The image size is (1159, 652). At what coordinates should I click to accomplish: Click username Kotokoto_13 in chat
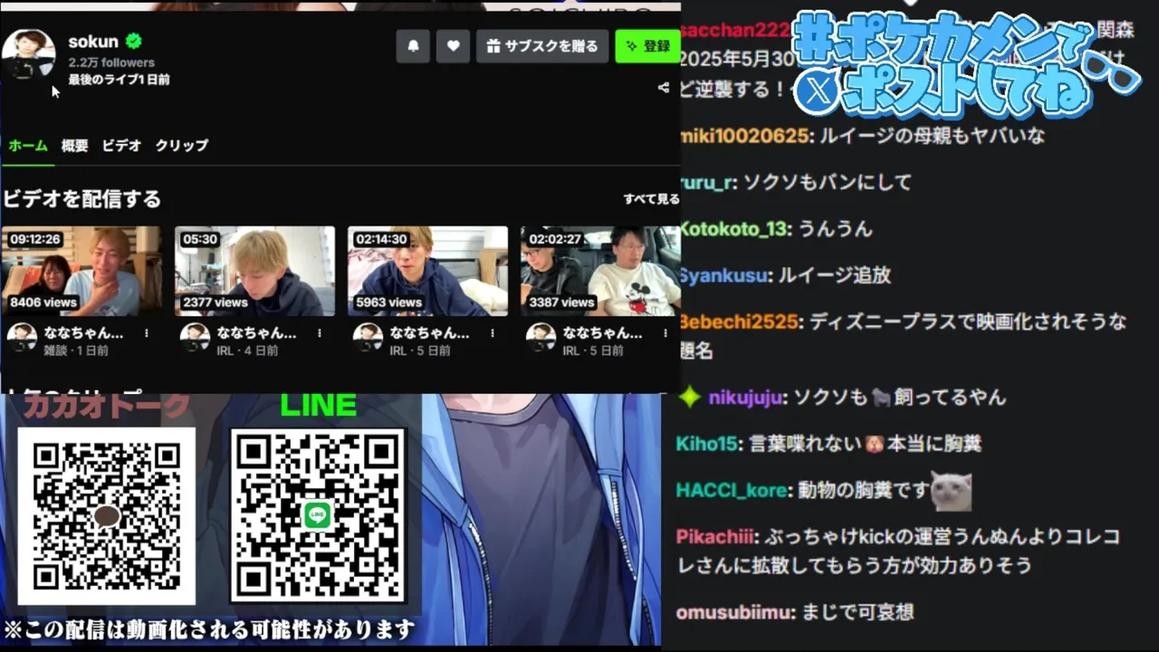coord(732,229)
